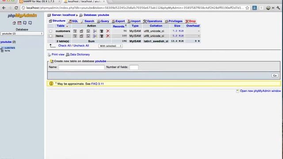Viewport: 283px width, 159px height.
Task: Click the browser back arrow
Action: (x=4, y=8)
